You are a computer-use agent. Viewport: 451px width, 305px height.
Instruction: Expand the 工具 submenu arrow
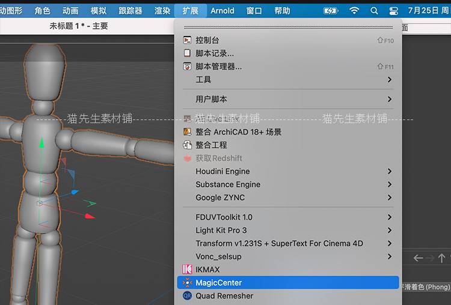pyautogui.click(x=390, y=80)
